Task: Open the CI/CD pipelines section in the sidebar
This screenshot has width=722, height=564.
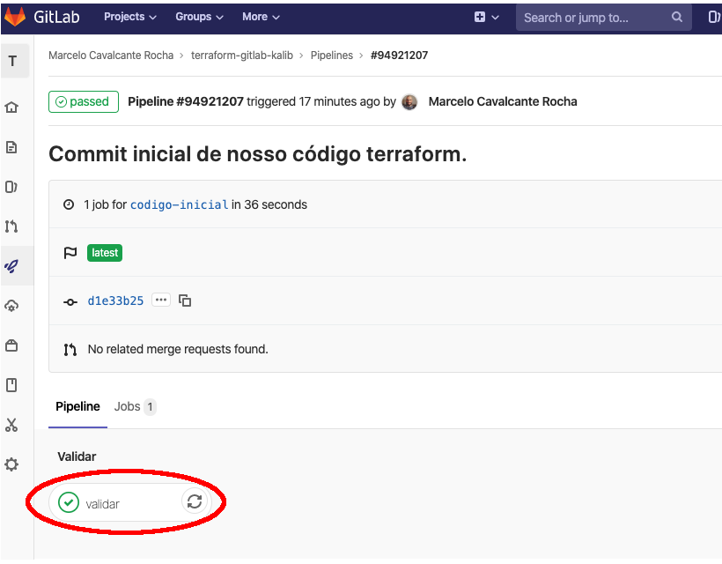Action: [x=12, y=265]
